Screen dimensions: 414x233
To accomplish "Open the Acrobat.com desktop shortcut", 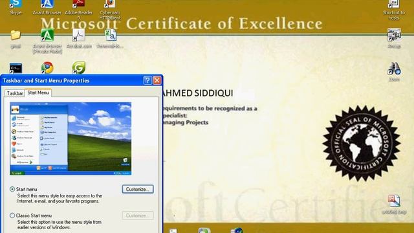I will point(79,39).
